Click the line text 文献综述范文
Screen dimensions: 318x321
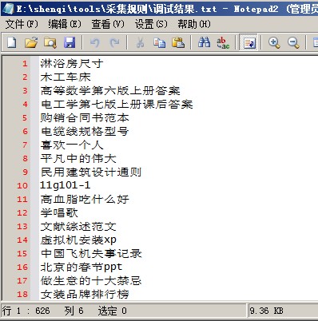coord(78,226)
